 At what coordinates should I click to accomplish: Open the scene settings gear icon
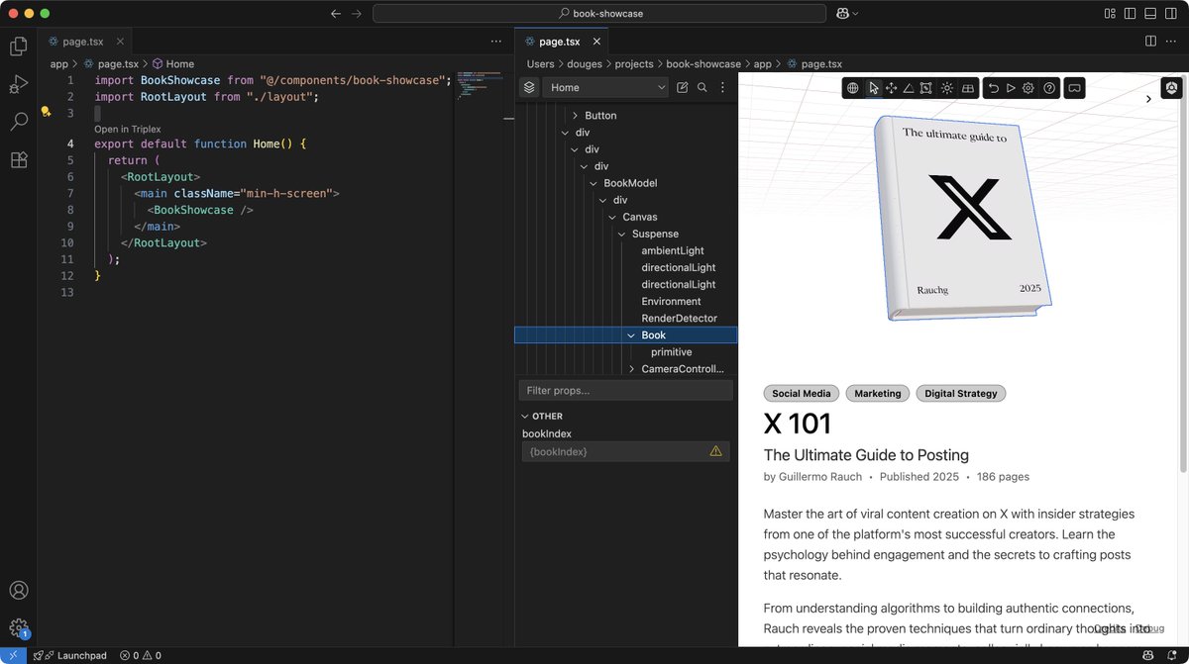(1028, 88)
